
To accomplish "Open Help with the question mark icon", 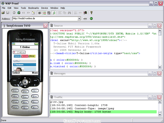I will point(91,13).
